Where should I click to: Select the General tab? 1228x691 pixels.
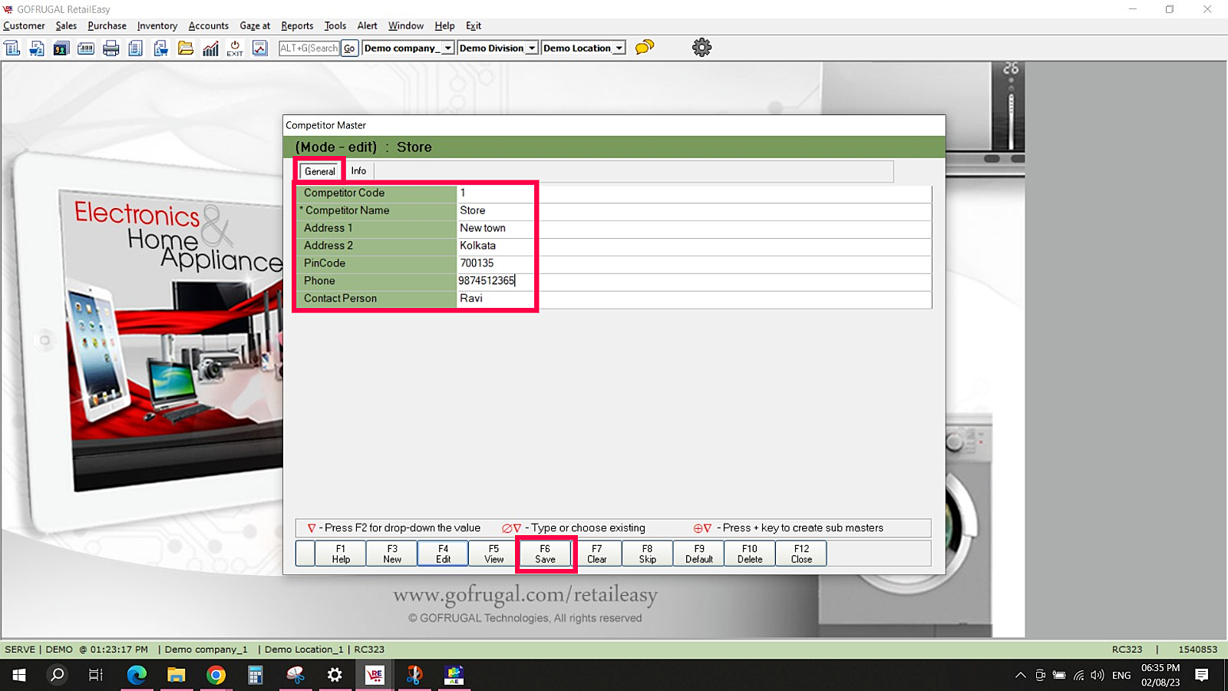tap(320, 171)
